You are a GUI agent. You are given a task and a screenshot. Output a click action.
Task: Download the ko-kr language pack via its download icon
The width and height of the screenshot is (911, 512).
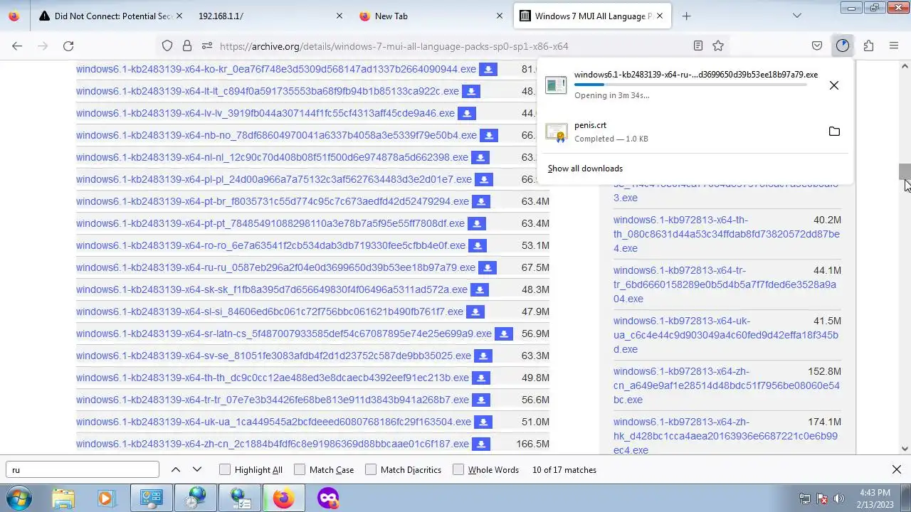(488, 70)
